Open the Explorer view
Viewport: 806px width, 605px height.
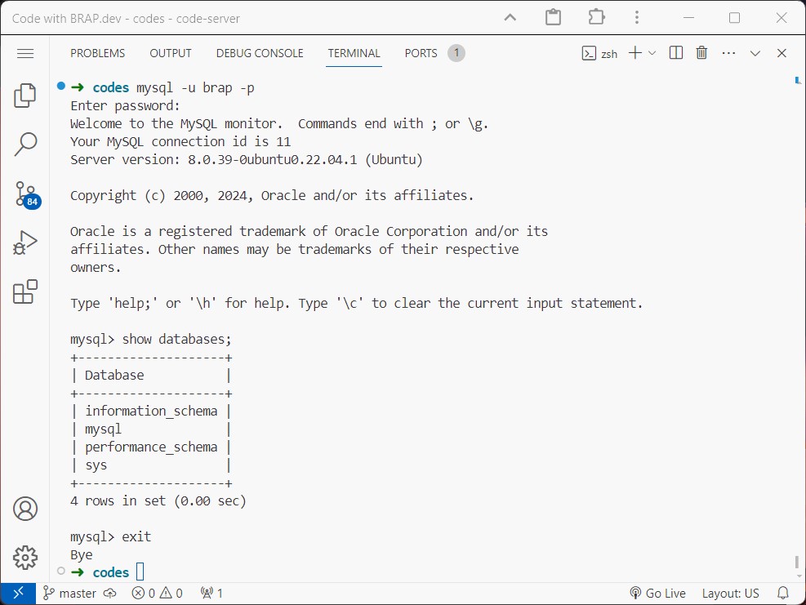[x=24, y=95]
